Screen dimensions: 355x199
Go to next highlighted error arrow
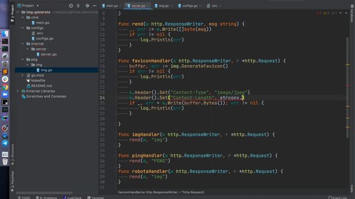(346, 13)
